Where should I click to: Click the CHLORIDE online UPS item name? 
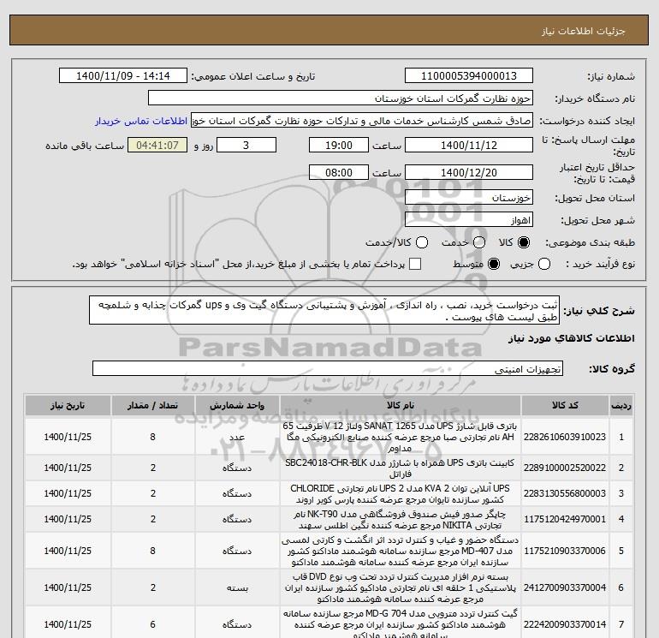[401, 494]
